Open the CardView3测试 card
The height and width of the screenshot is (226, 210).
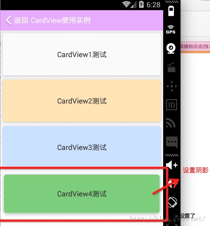(x=82, y=146)
